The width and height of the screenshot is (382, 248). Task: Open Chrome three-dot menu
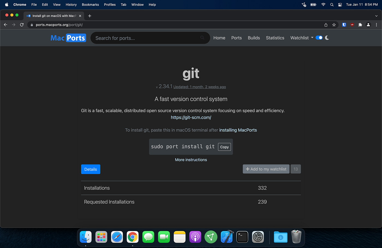[x=377, y=25]
